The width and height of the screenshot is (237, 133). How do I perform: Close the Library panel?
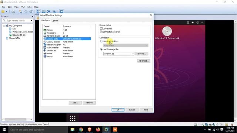32,16
